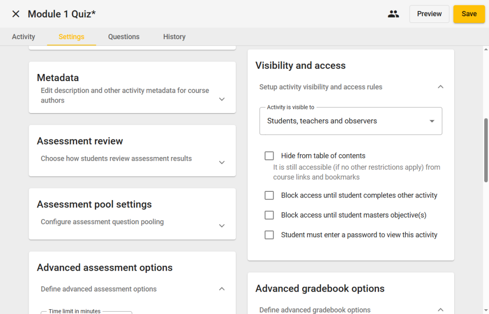489x314 pixels.
Task: Collapse Advanced gradebook options chevron
Action: 440,310
